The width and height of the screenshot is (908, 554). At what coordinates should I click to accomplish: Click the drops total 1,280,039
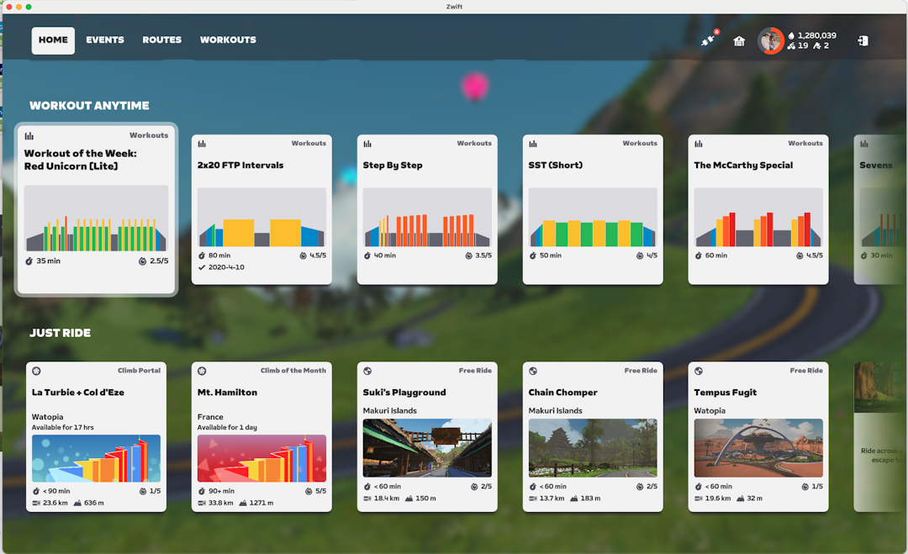[x=817, y=36]
